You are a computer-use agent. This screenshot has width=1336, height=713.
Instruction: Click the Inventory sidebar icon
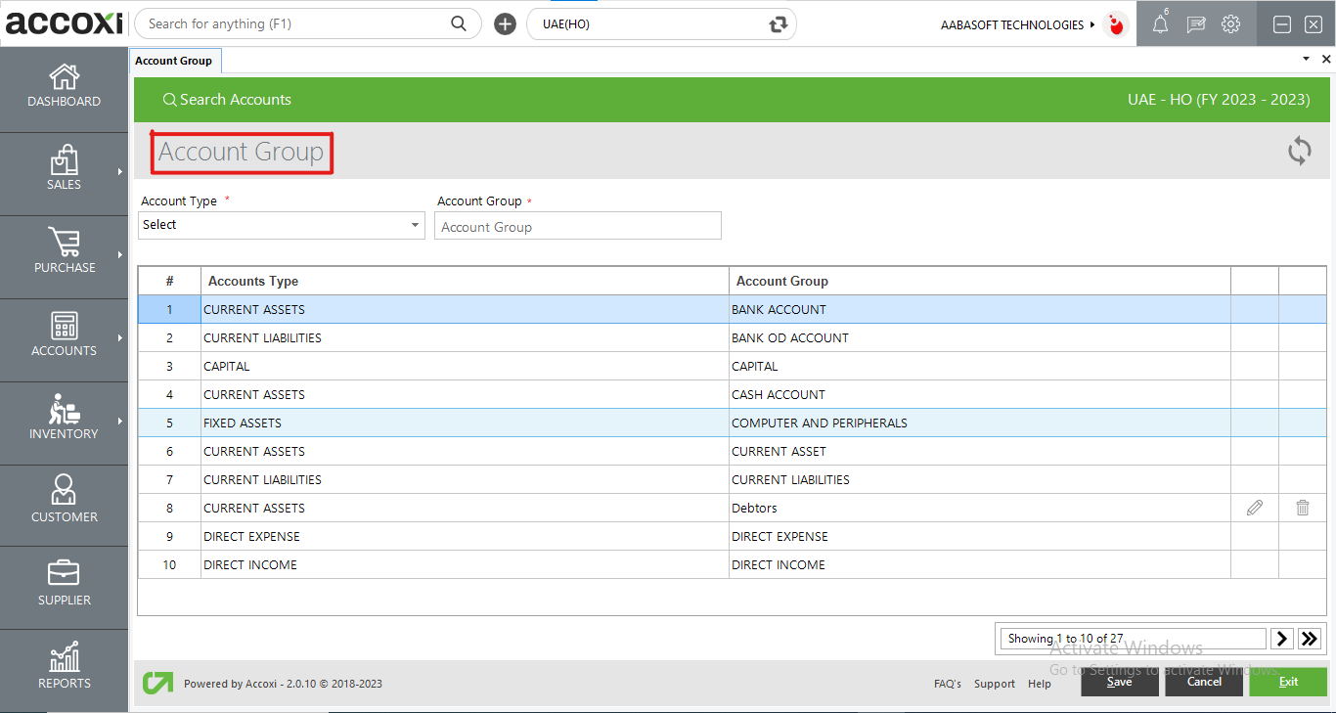pos(64,418)
